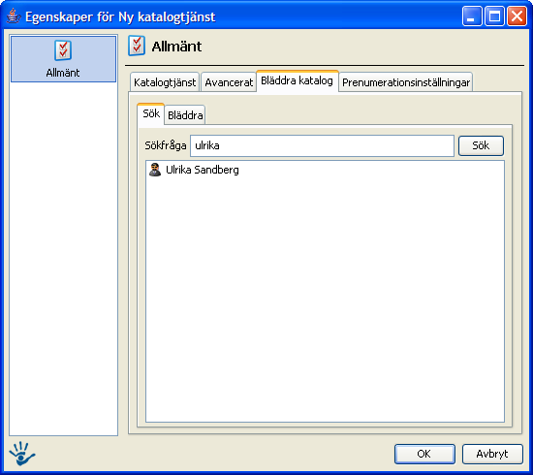Confirm with the OK button
533x475 pixels.
(424, 454)
